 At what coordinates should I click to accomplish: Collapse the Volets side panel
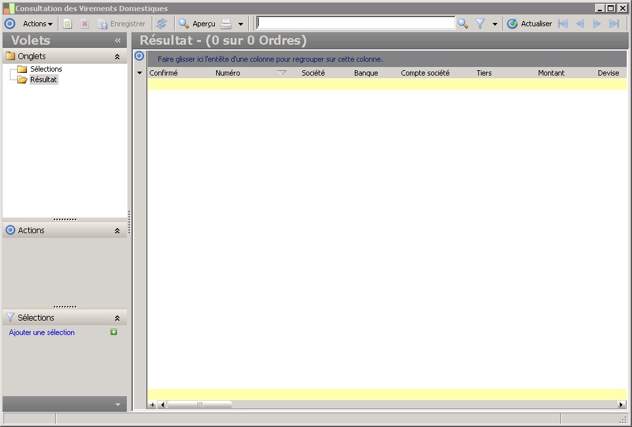[x=118, y=40]
